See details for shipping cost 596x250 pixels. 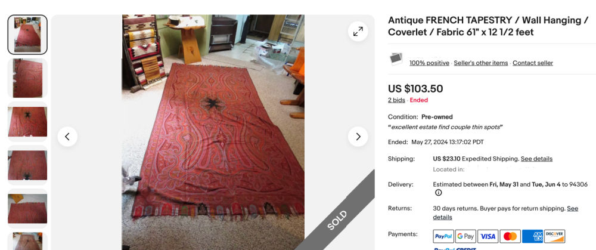pos(536,159)
